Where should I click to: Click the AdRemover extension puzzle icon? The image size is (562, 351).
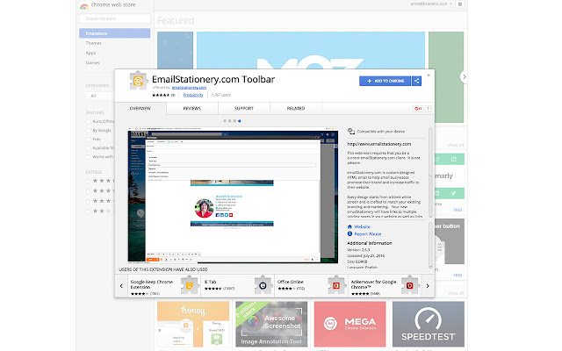(x=410, y=285)
